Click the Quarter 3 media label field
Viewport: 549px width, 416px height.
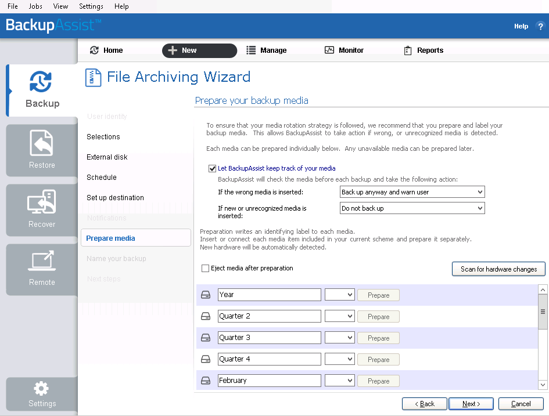point(269,337)
